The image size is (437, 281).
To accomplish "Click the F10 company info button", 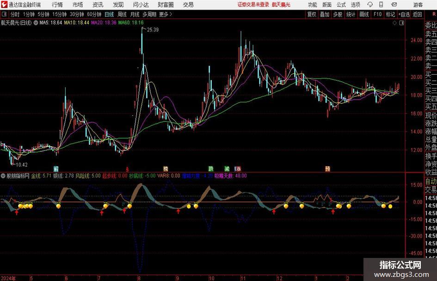I will tap(377, 14).
